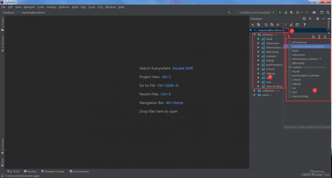332x178 pixels.
Task: Collapse the mybatis@localhost tree node
Action: tap(251, 30)
